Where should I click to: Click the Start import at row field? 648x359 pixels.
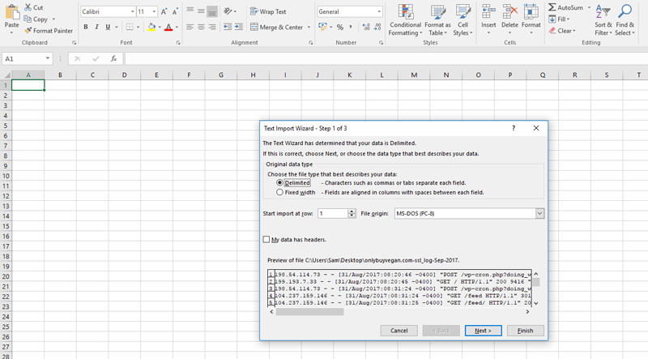coord(332,213)
